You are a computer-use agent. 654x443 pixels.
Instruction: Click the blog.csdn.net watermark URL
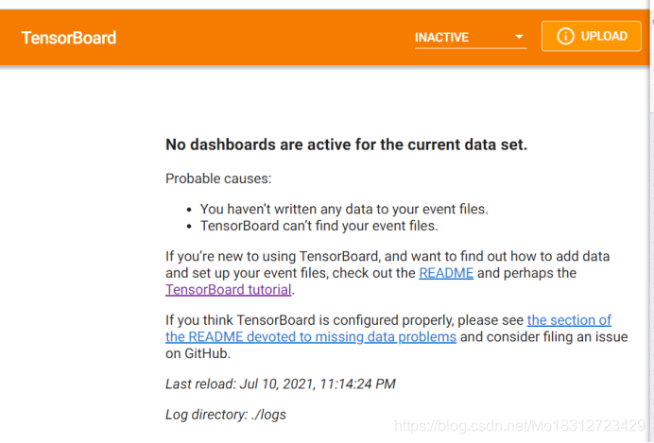(521, 427)
